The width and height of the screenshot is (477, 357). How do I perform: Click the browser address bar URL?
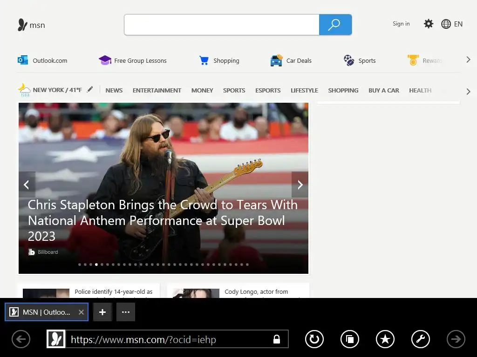tap(143, 339)
